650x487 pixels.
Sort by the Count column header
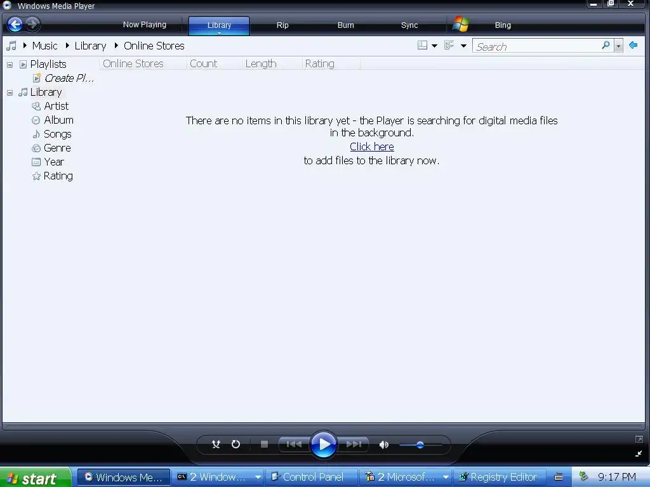tap(215, 63)
